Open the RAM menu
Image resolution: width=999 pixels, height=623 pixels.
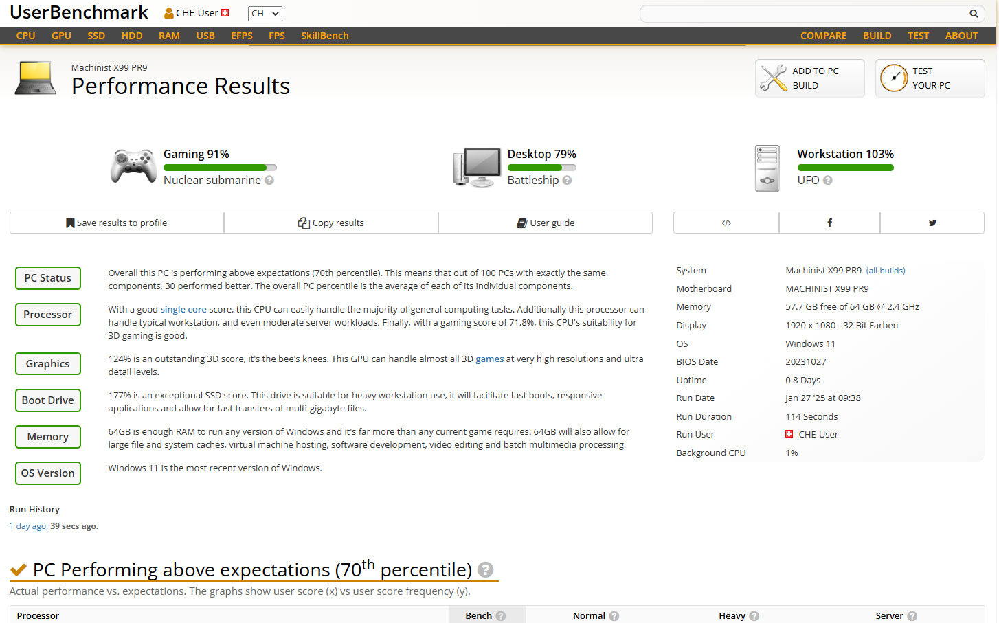pos(169,36)
